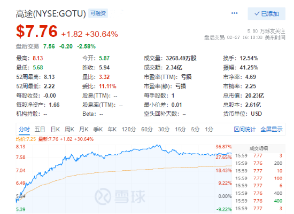Select the trade row with volume 6

click(x=259, y=186)
